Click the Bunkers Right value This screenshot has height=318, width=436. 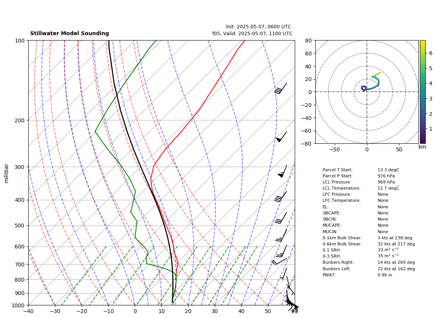396,262
